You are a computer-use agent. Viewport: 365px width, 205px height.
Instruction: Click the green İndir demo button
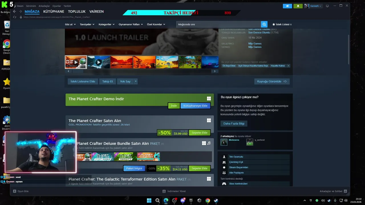pyautogui.click(x=174, y=106)
